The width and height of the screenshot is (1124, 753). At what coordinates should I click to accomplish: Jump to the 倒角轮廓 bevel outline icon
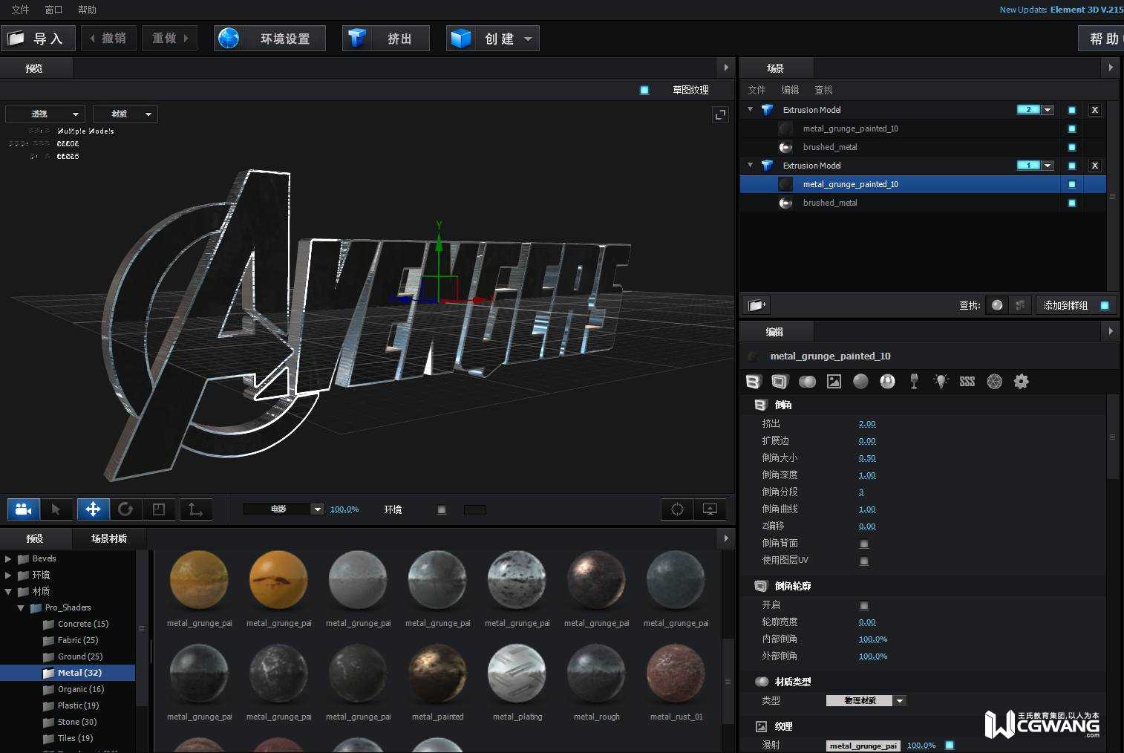tap(780, 382)
